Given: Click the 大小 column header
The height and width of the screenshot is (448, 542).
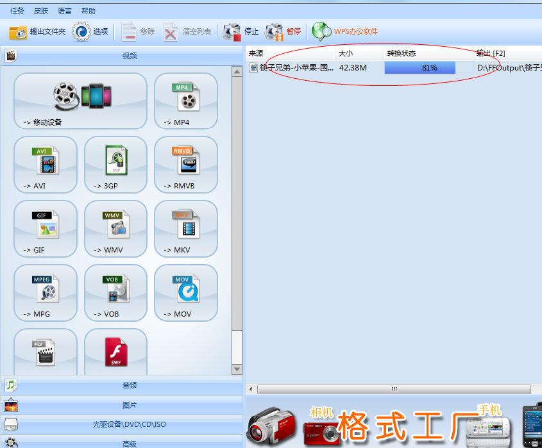Looking at the screenshot, I should 346,53.
